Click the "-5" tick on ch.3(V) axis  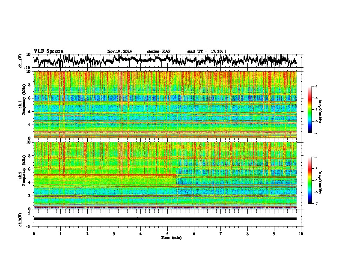tap(29, 226)
